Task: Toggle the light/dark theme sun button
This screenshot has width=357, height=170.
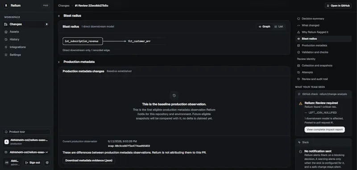Action: (x=47, y=162)
